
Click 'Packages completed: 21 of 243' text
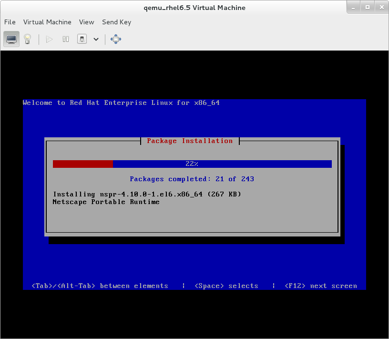[192, 179]
